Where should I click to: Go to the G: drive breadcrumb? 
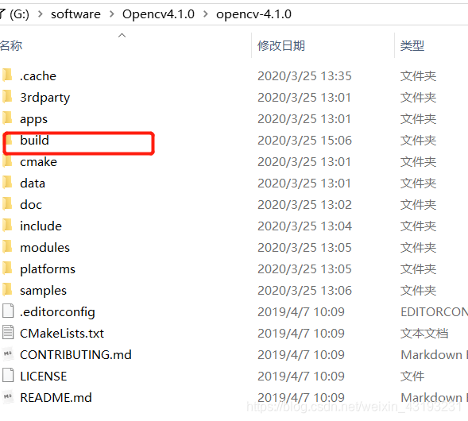point(19,14)
